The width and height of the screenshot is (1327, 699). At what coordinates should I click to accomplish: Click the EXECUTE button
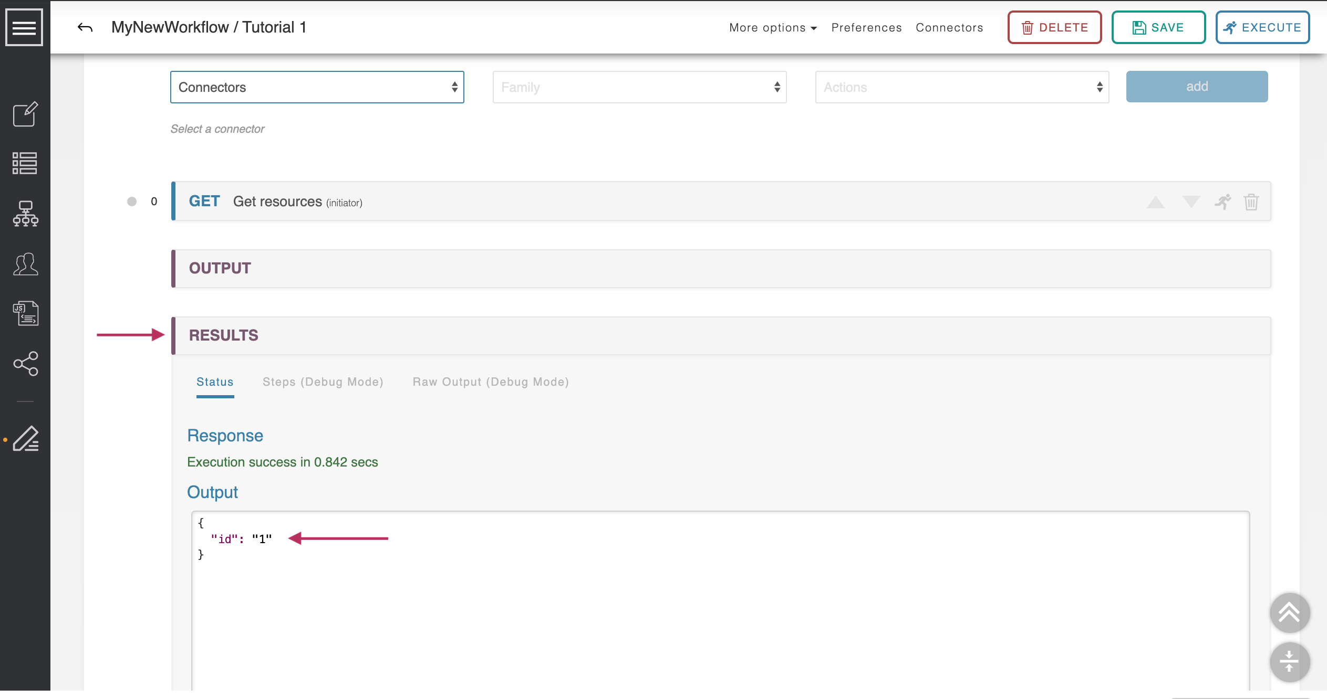pyautogui.click(x=1262, y=27)
